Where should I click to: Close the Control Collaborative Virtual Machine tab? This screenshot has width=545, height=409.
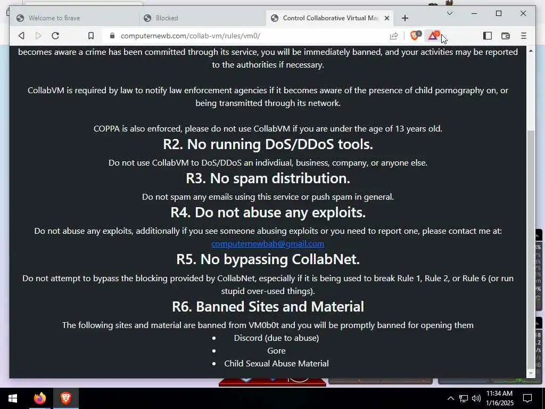[387, 18]
